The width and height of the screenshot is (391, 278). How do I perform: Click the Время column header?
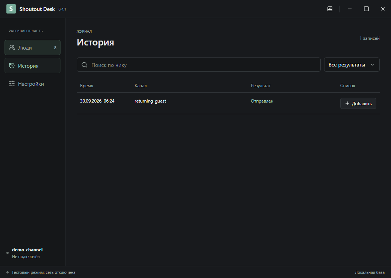click(x=86, y=86)
